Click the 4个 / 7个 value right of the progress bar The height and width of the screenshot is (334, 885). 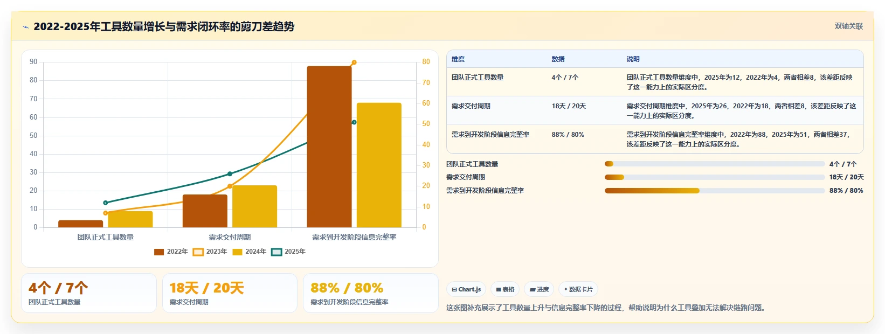[843, 164]
